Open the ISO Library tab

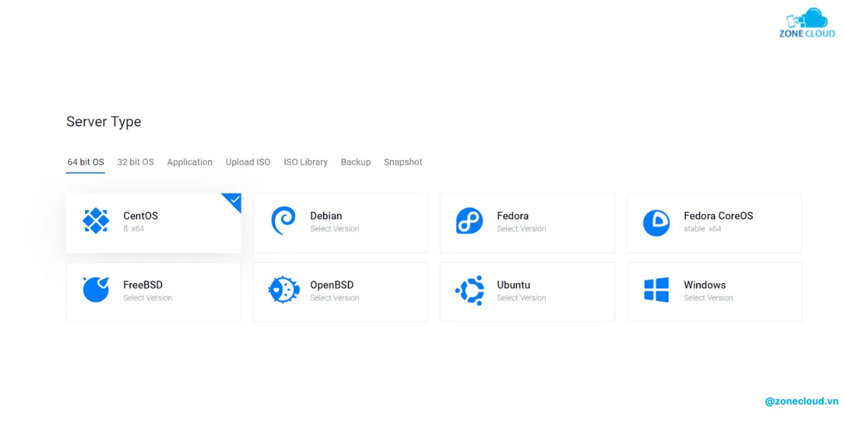pyautogui.click(x=305, y=162)
